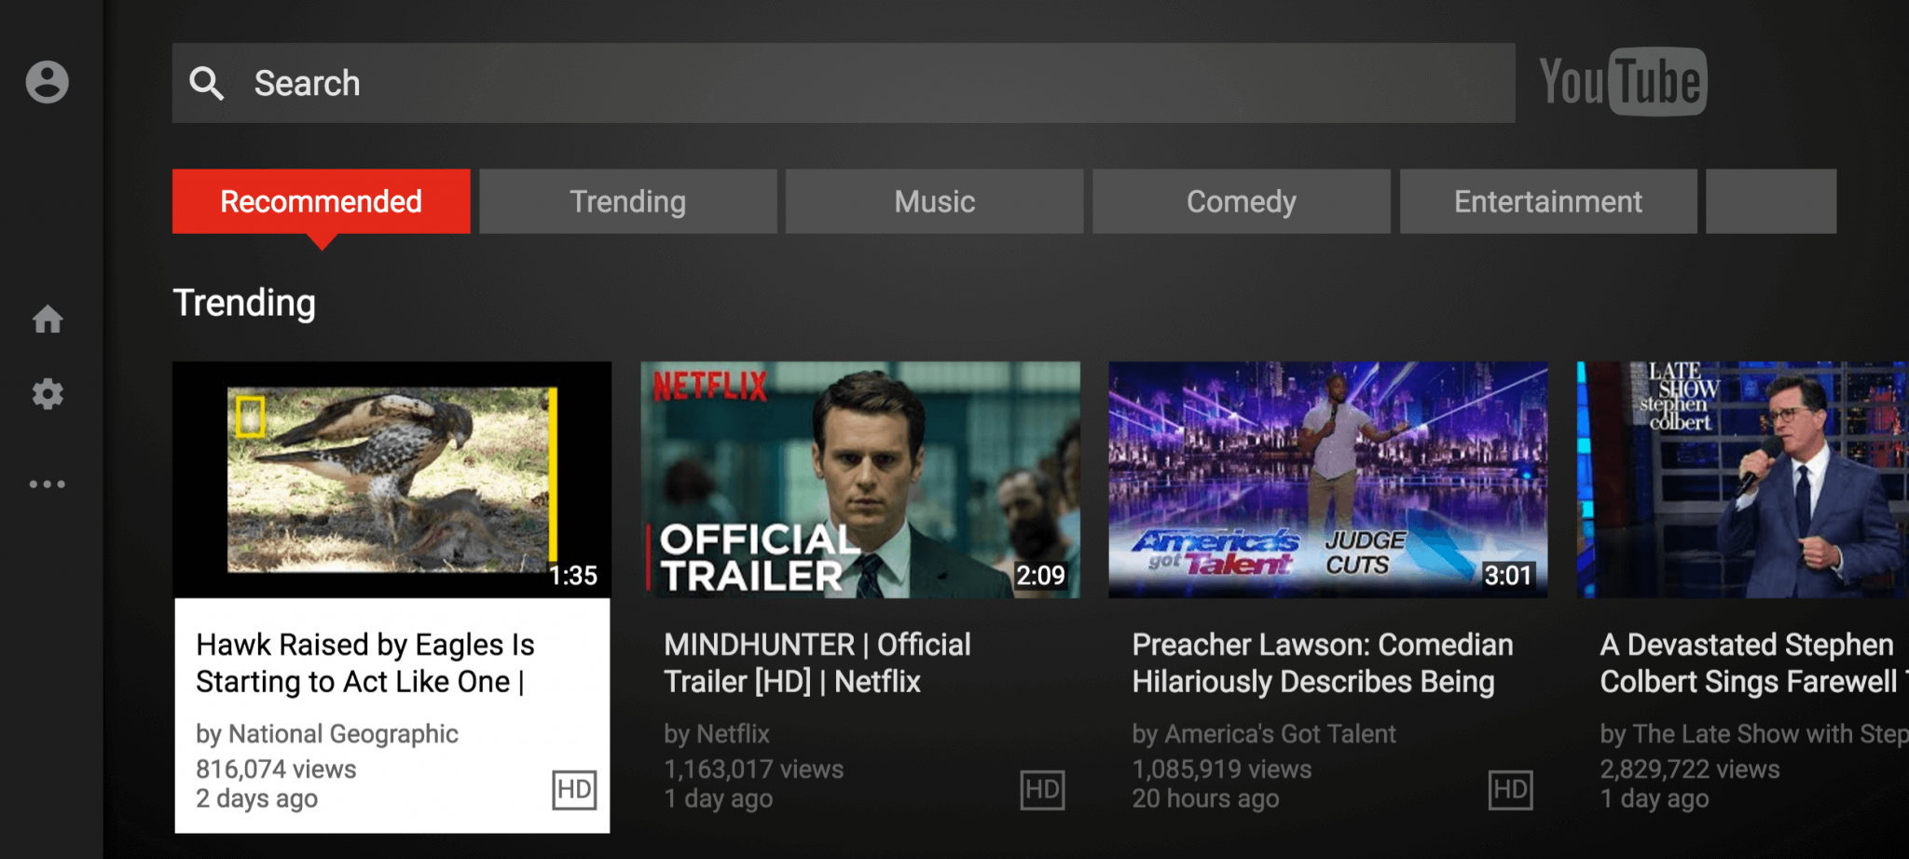Go to Home via house icon

point(48,320)
